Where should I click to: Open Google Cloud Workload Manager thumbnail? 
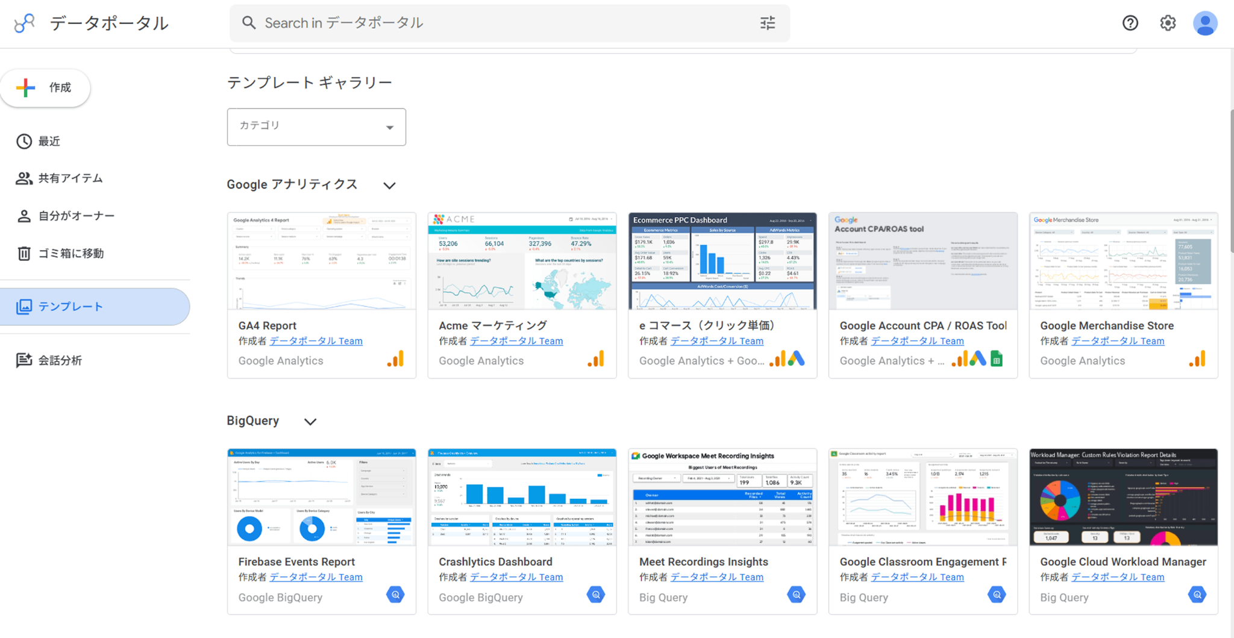tap(1124, 497)
